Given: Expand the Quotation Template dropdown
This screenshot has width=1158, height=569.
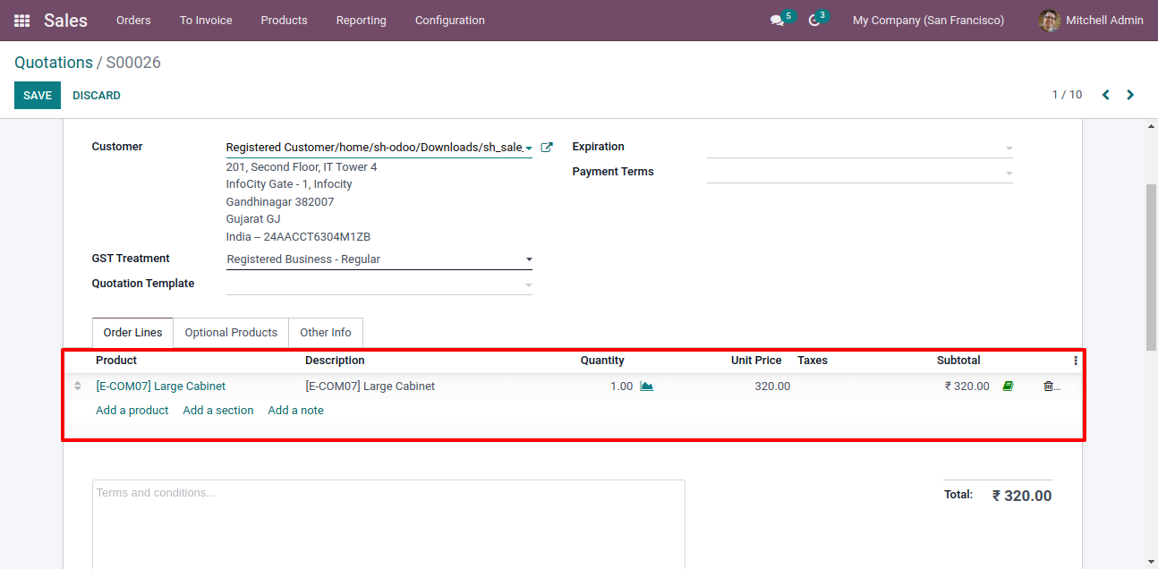Looking at the screenshot, I should [528, 284].
